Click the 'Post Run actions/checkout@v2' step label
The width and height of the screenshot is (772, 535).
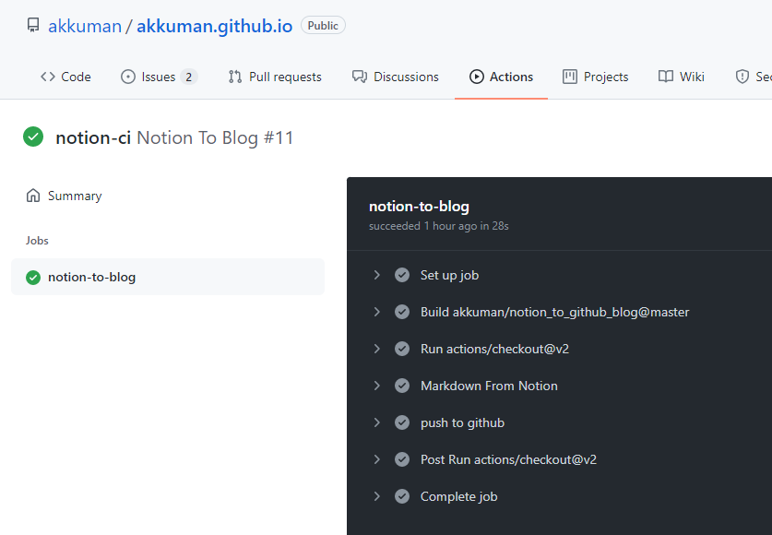508,459
